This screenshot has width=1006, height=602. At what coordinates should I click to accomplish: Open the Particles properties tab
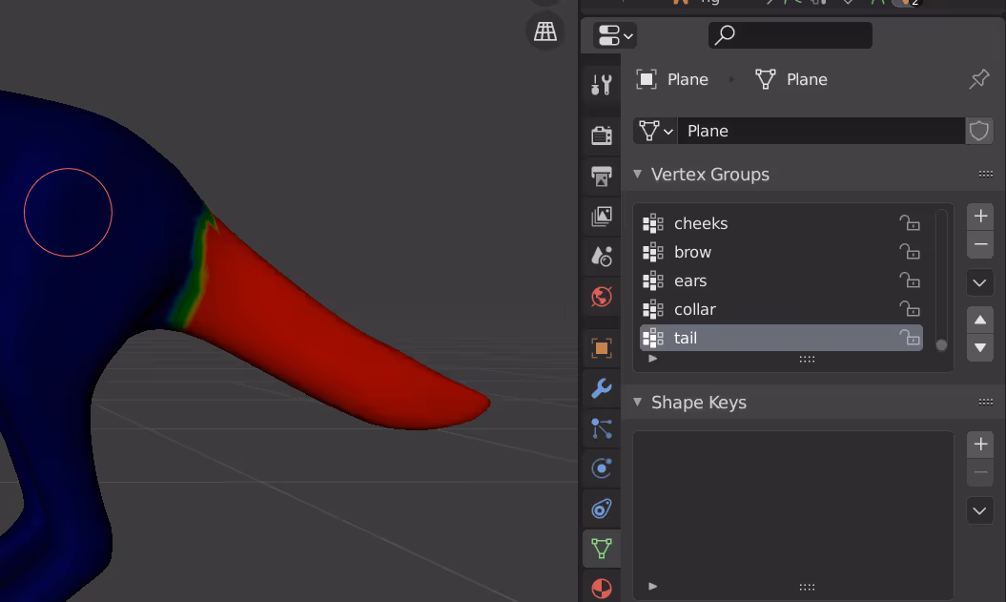point(601,428)
